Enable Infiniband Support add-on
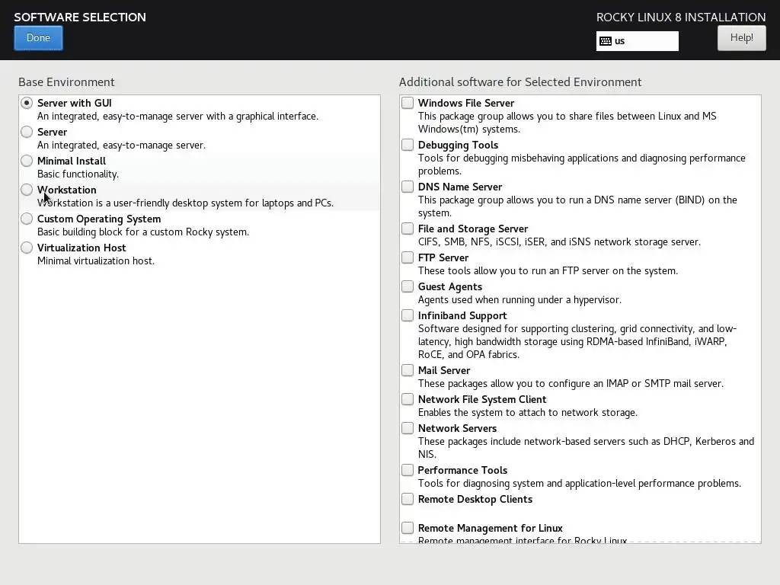This screenshot has height=585, width=780. [408, 315]
